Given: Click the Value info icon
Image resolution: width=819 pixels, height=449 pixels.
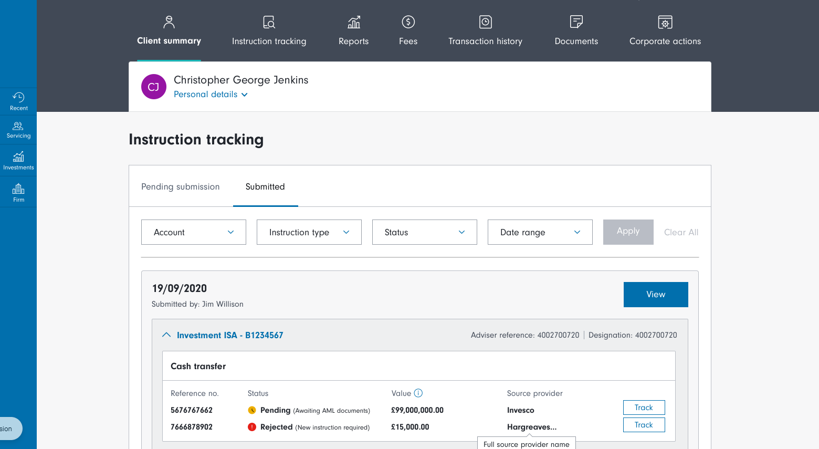Looking at the screenshot, I should (418, 393).
